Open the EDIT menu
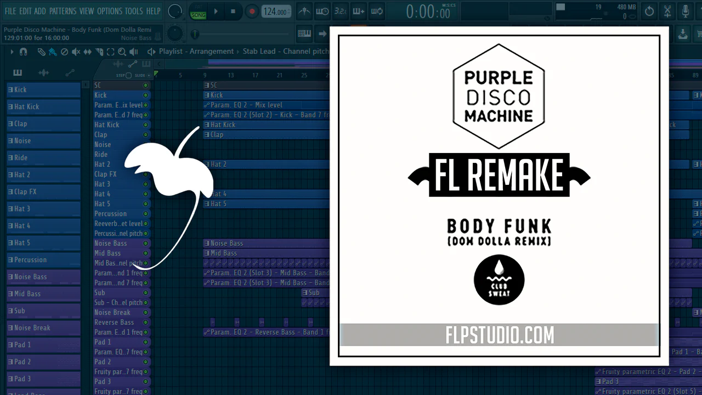The height and width of the screenshot is (395, 702). click(25, 11)
